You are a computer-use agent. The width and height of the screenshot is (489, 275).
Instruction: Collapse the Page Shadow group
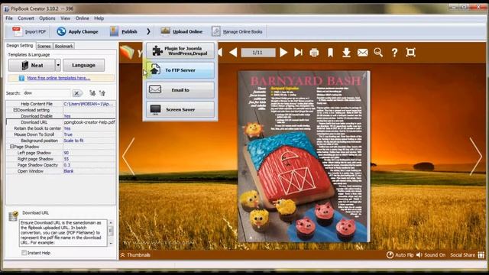tap(12, 147)
